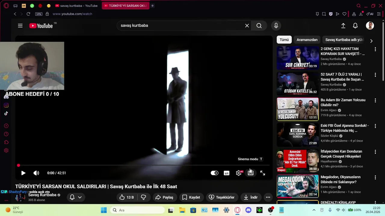Open the Opera main menu
Screen dimensions: 385x216
6,6
